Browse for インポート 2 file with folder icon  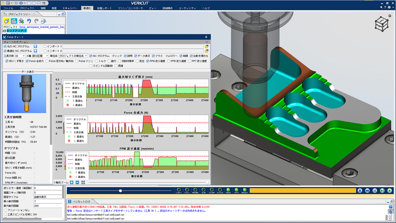(x=207, y=51)
